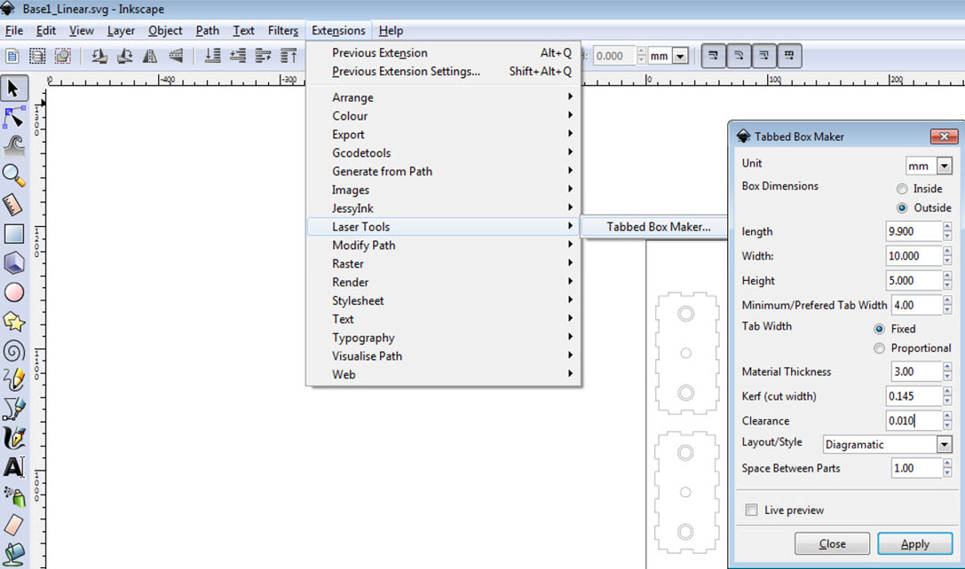The height and width of the screenshot is (569, 965).
Task: Toggle move patterns with objects button
Action: point(789,56)
